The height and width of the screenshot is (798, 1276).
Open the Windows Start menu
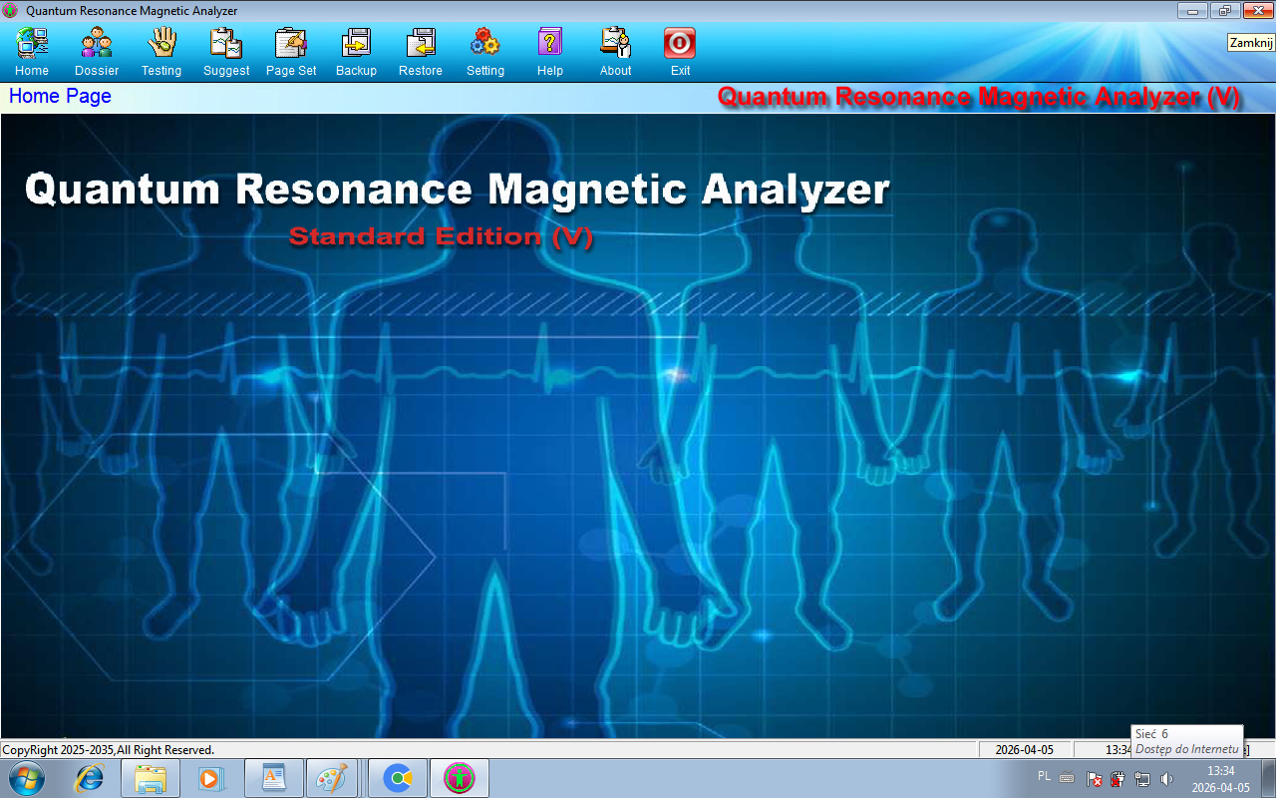tap(26, 778)
